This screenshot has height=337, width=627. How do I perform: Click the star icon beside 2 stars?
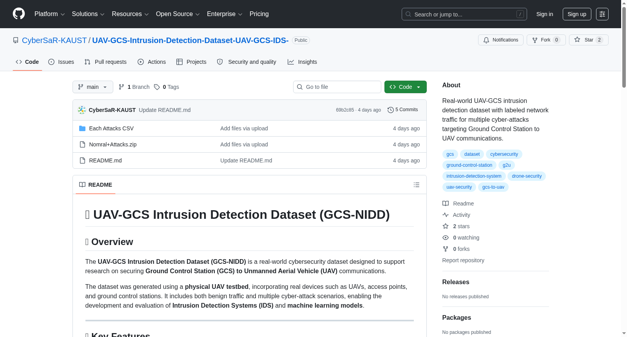446,226
